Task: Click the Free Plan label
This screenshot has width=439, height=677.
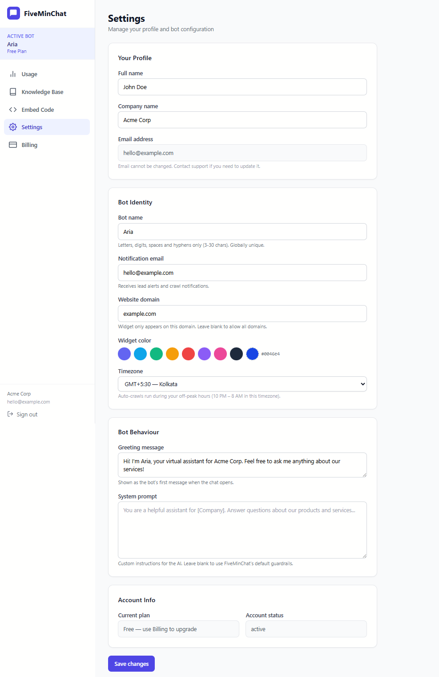Action: (17, 51)
